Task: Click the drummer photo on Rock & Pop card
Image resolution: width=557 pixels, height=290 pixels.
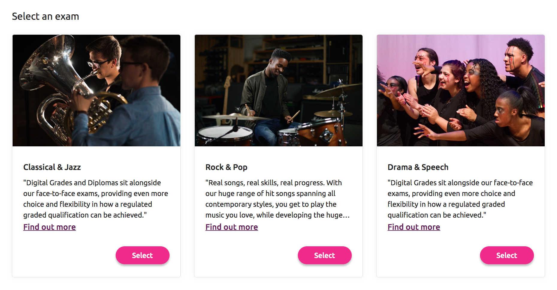Action: (x=279, y=90)
